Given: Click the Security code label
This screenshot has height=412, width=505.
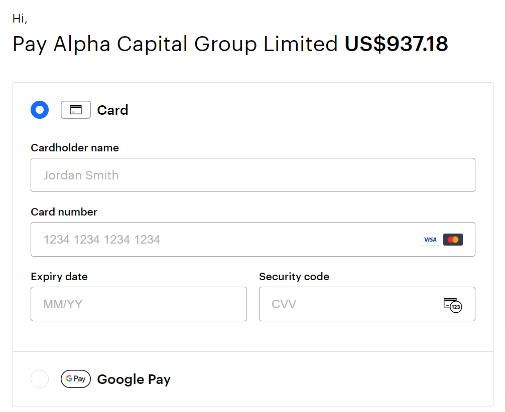Looking at the screenshot, I should click(x=294, y=277).
